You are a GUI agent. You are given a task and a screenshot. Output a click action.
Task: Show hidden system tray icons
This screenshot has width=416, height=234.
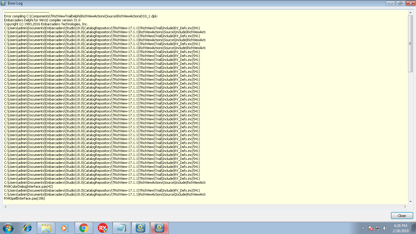click(363, 228)
